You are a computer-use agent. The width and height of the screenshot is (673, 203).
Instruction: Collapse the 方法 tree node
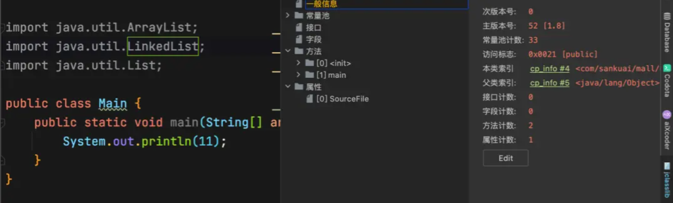pyautogui.click(x=287, y=51)
